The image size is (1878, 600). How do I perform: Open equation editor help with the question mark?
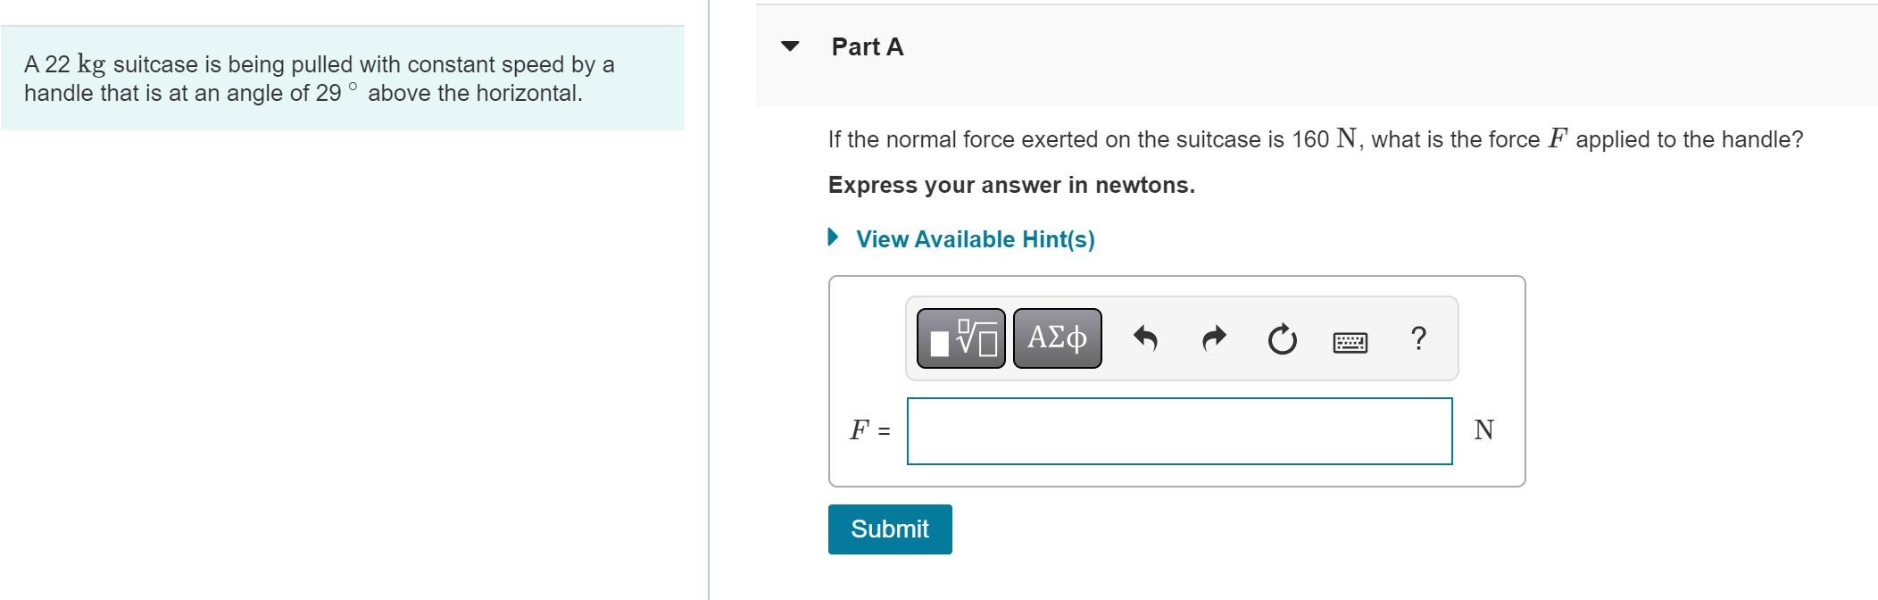pos(1417,337)
